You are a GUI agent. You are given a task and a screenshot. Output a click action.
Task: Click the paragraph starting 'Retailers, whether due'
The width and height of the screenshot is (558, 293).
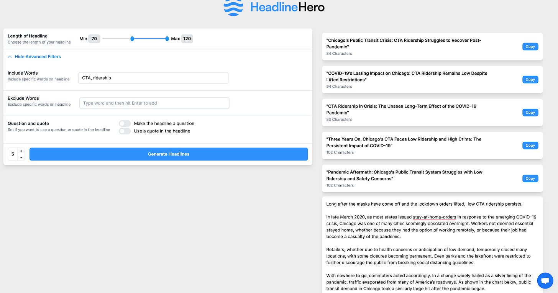[428, 256]
